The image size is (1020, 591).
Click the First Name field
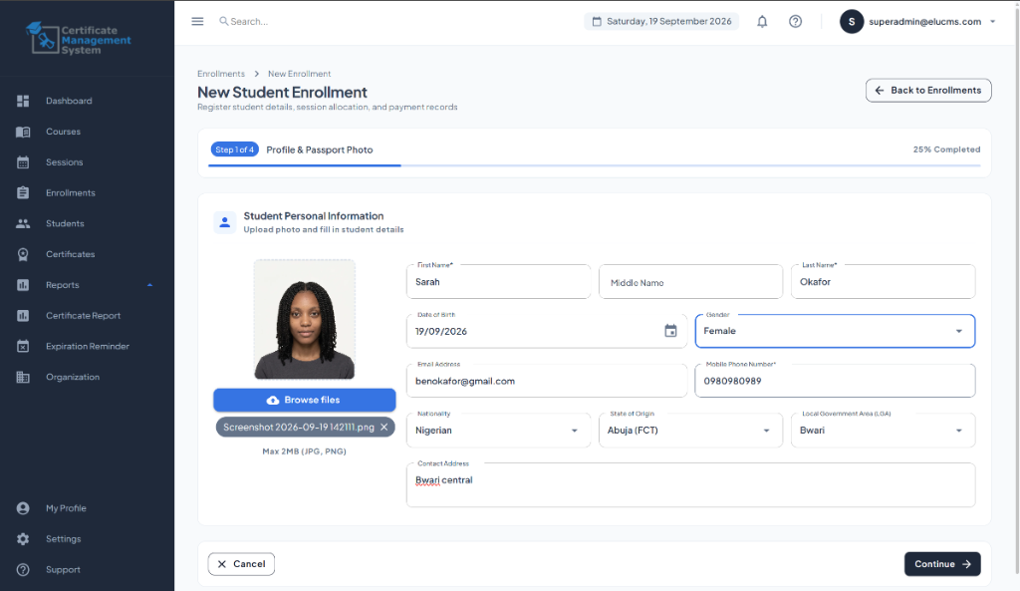498,282
